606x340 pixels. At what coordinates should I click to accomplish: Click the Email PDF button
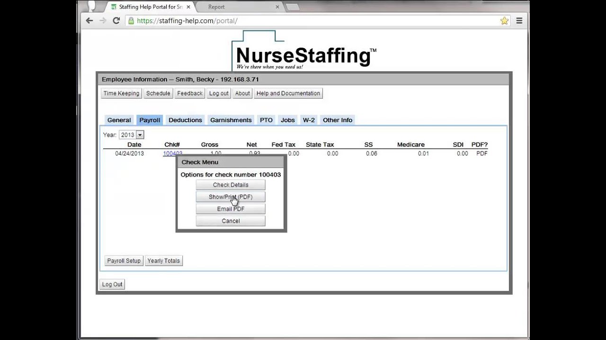pyautogui.click(x=231, y=209)
